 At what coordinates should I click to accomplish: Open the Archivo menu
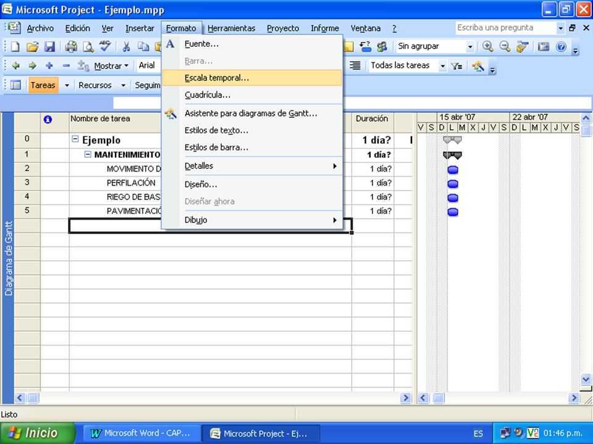(x=40, y=28)
